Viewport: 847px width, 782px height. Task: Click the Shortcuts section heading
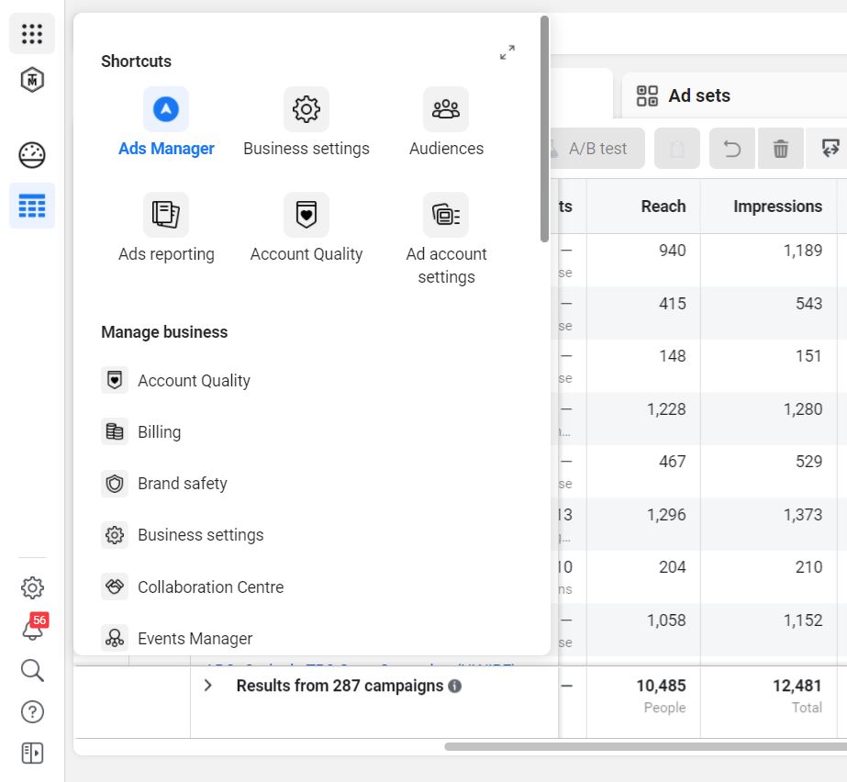136,61
